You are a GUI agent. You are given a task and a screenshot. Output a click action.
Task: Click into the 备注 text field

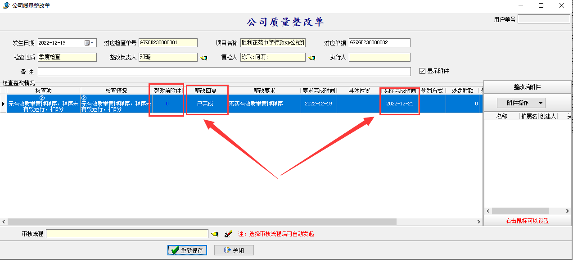click(x=224, y=72)
